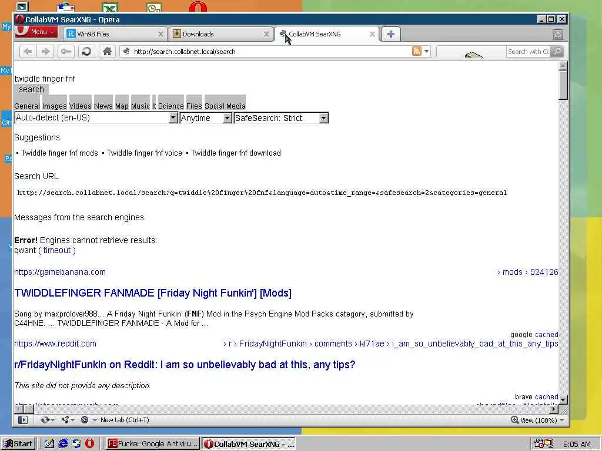This screenshot has width=602, height=451.
Task: Open the View (100%) zoom dropdown
Action: coord(537,420)
